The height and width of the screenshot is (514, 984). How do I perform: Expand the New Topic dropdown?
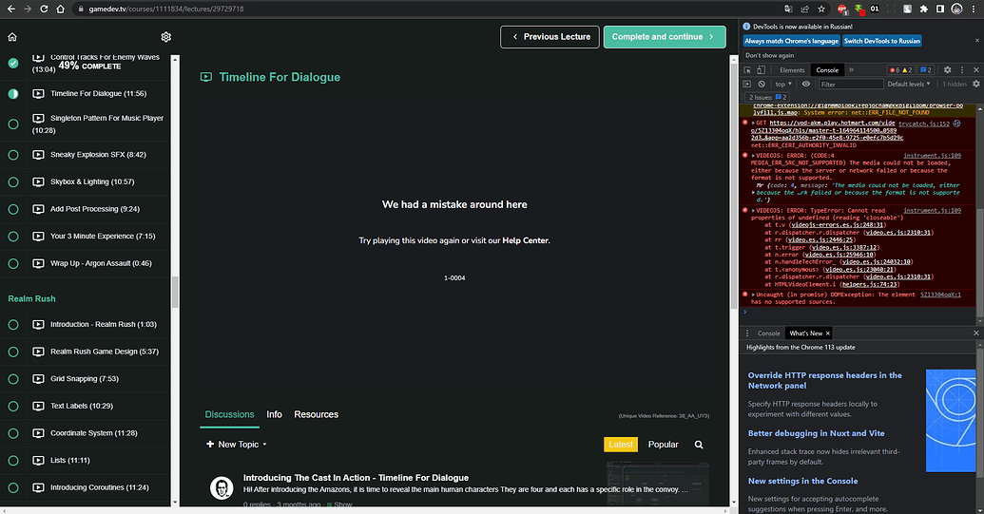[x=237, y=445]
